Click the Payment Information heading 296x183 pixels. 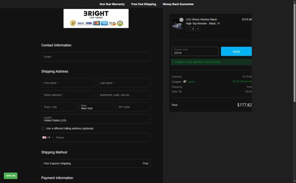pos(57,178)
